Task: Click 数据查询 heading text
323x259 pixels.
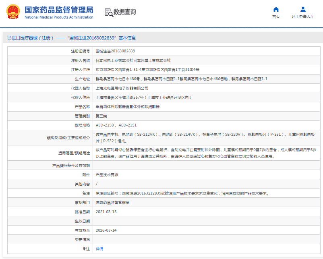Action: pos(125,12)
